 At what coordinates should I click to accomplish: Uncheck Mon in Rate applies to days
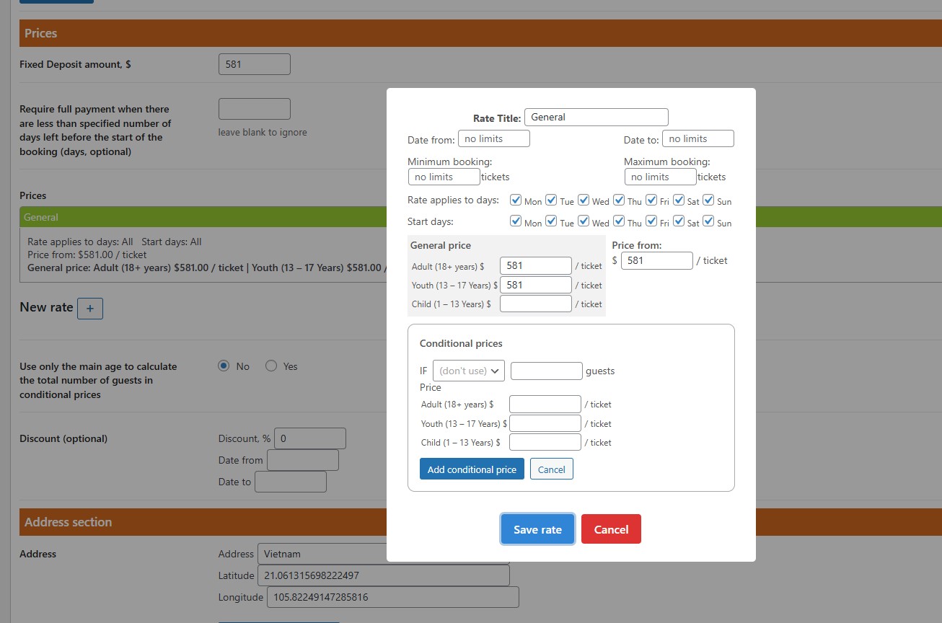(516, 200)
